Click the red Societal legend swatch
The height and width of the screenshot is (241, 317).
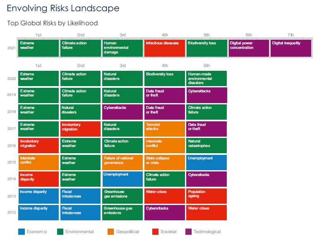click(x=156, y=232)
